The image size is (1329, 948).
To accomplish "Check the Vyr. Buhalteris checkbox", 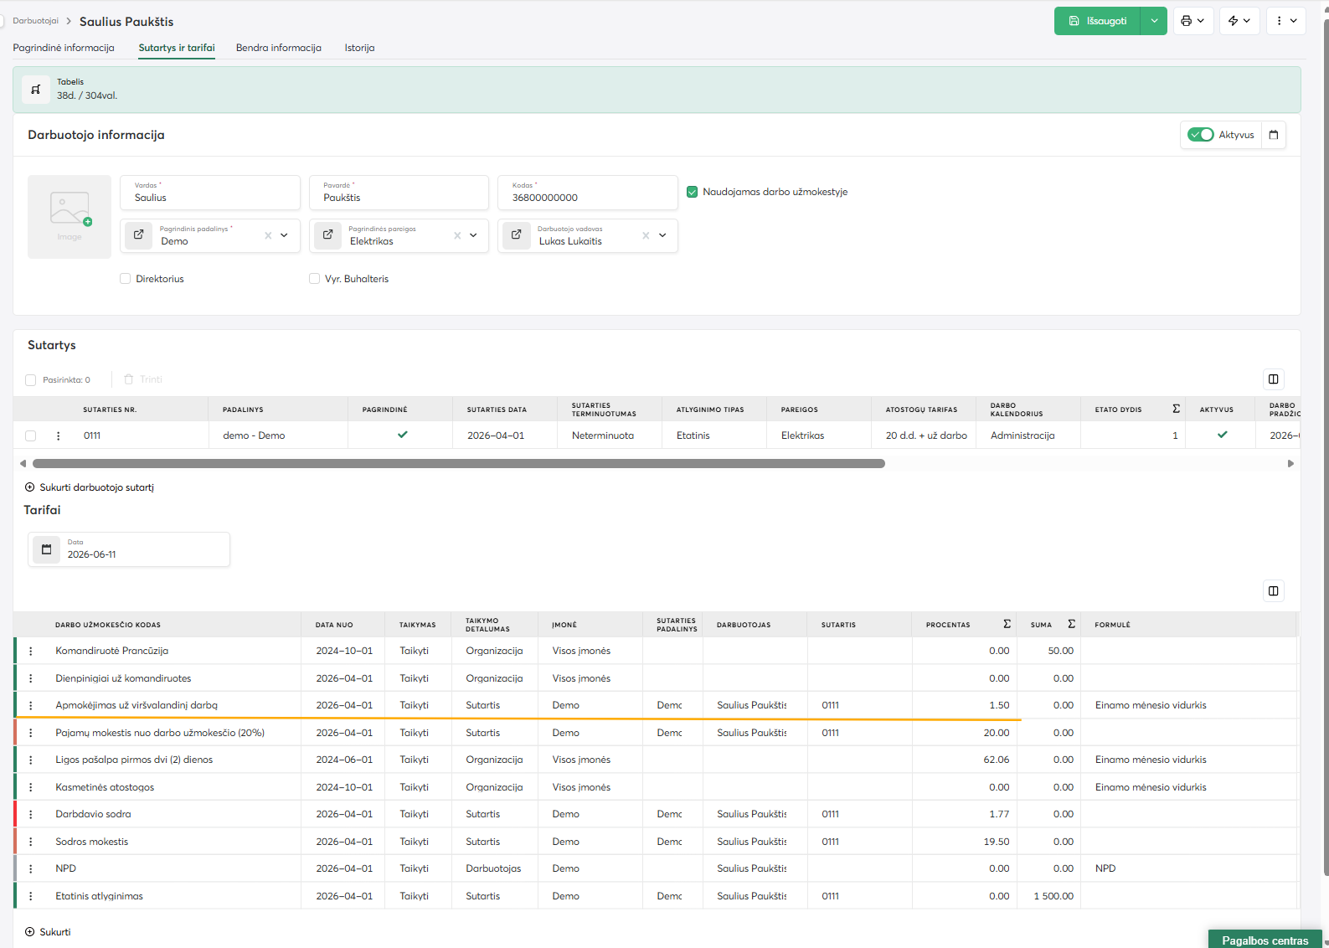I will click(x=315, y=279).
